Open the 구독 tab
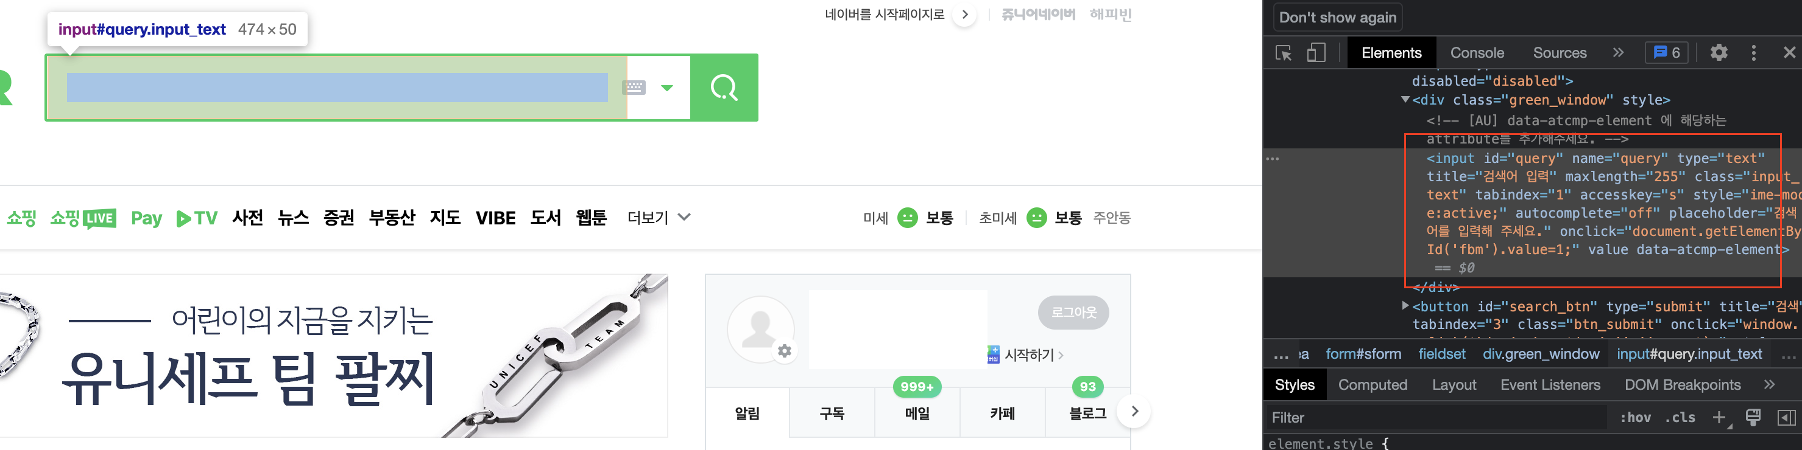Image resolution: width=1802 pixels, height=450 pixels. [832, 413]
